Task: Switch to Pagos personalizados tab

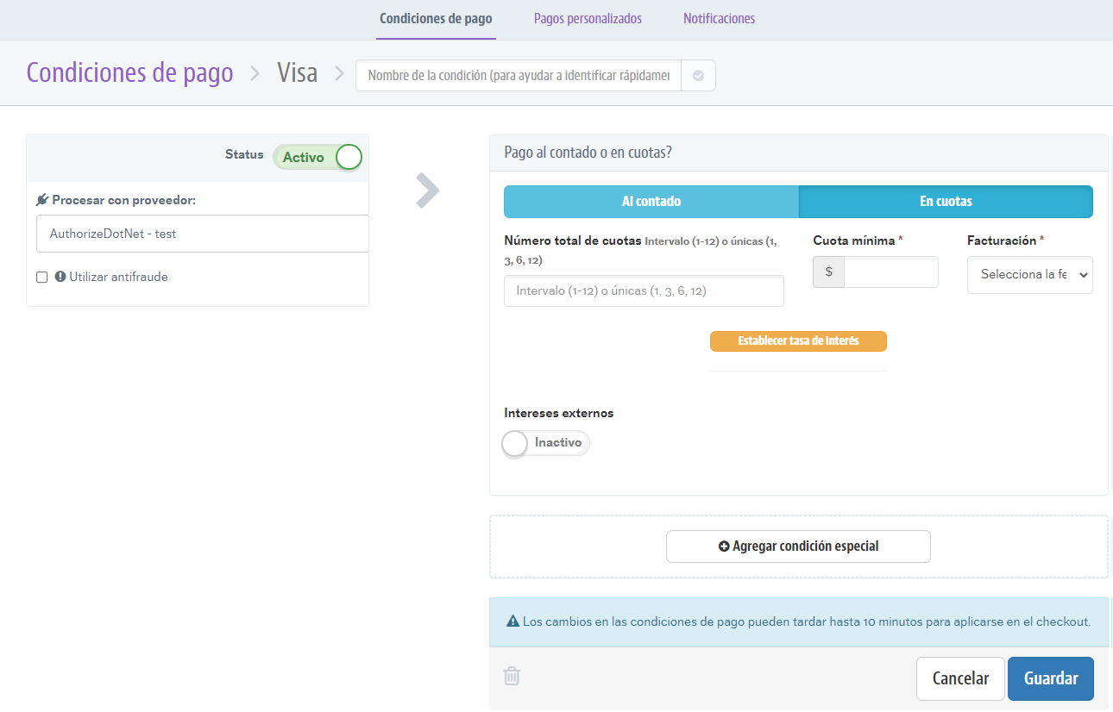Action: 588,19
